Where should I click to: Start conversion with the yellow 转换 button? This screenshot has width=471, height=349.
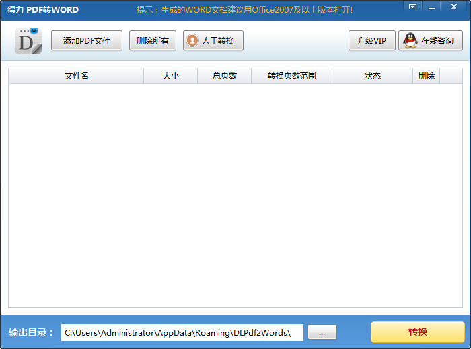tap(417, 332)
